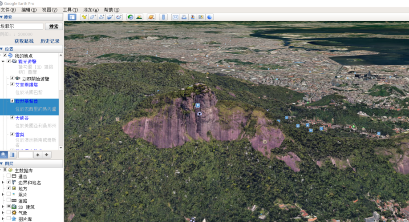Toggle the sidebar panel button
Image resolution: width=409 pixels, height=222 pixels.
click(72, 17)
